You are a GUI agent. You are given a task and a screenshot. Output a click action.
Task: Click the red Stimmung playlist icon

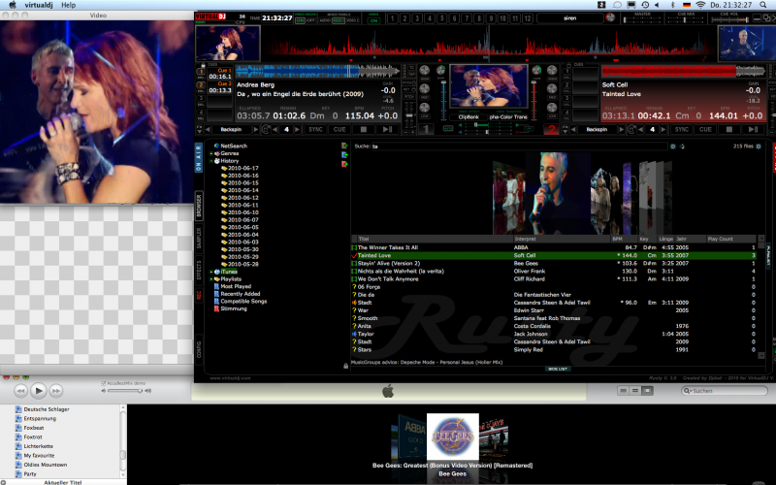click(217, 308)
